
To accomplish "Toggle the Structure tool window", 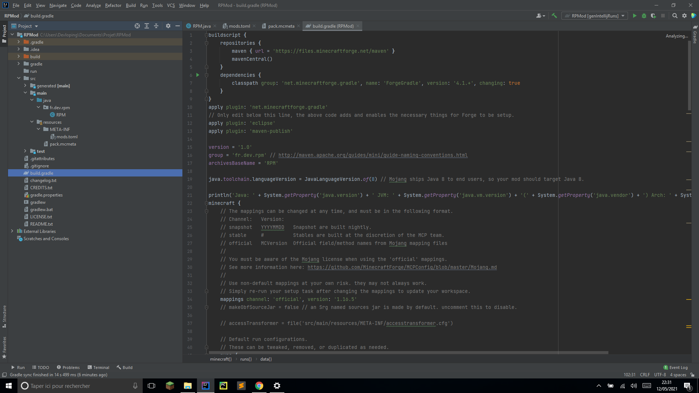I will point(4,316).
